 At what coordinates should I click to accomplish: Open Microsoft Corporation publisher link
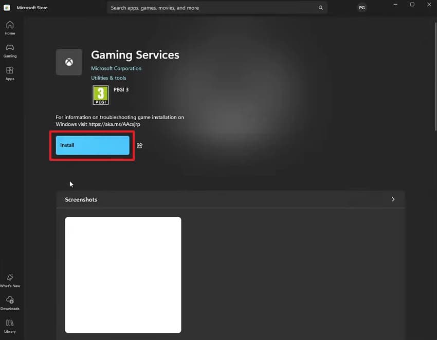tap(116, 68)
